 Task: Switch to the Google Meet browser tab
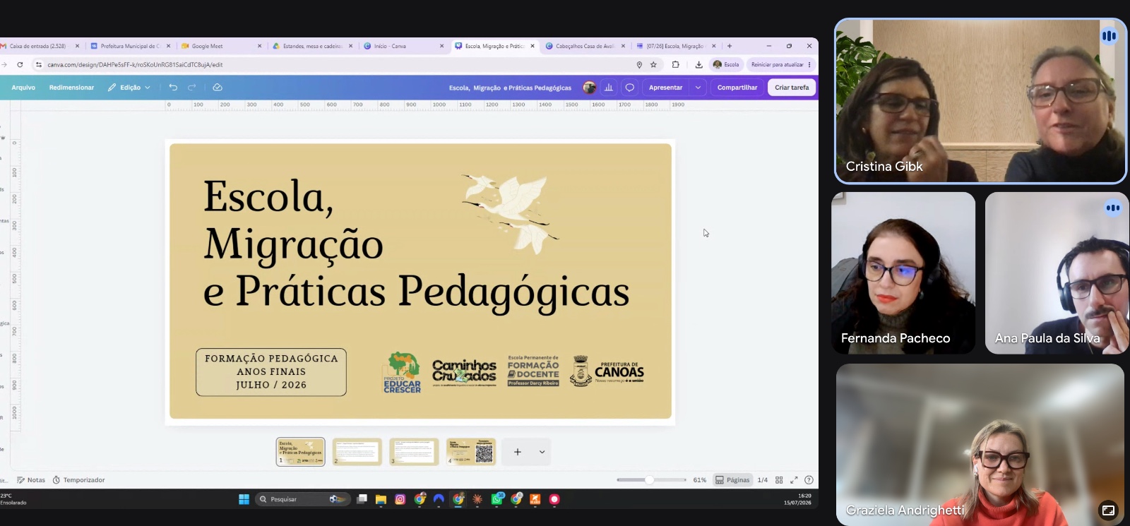click(222, 46)
